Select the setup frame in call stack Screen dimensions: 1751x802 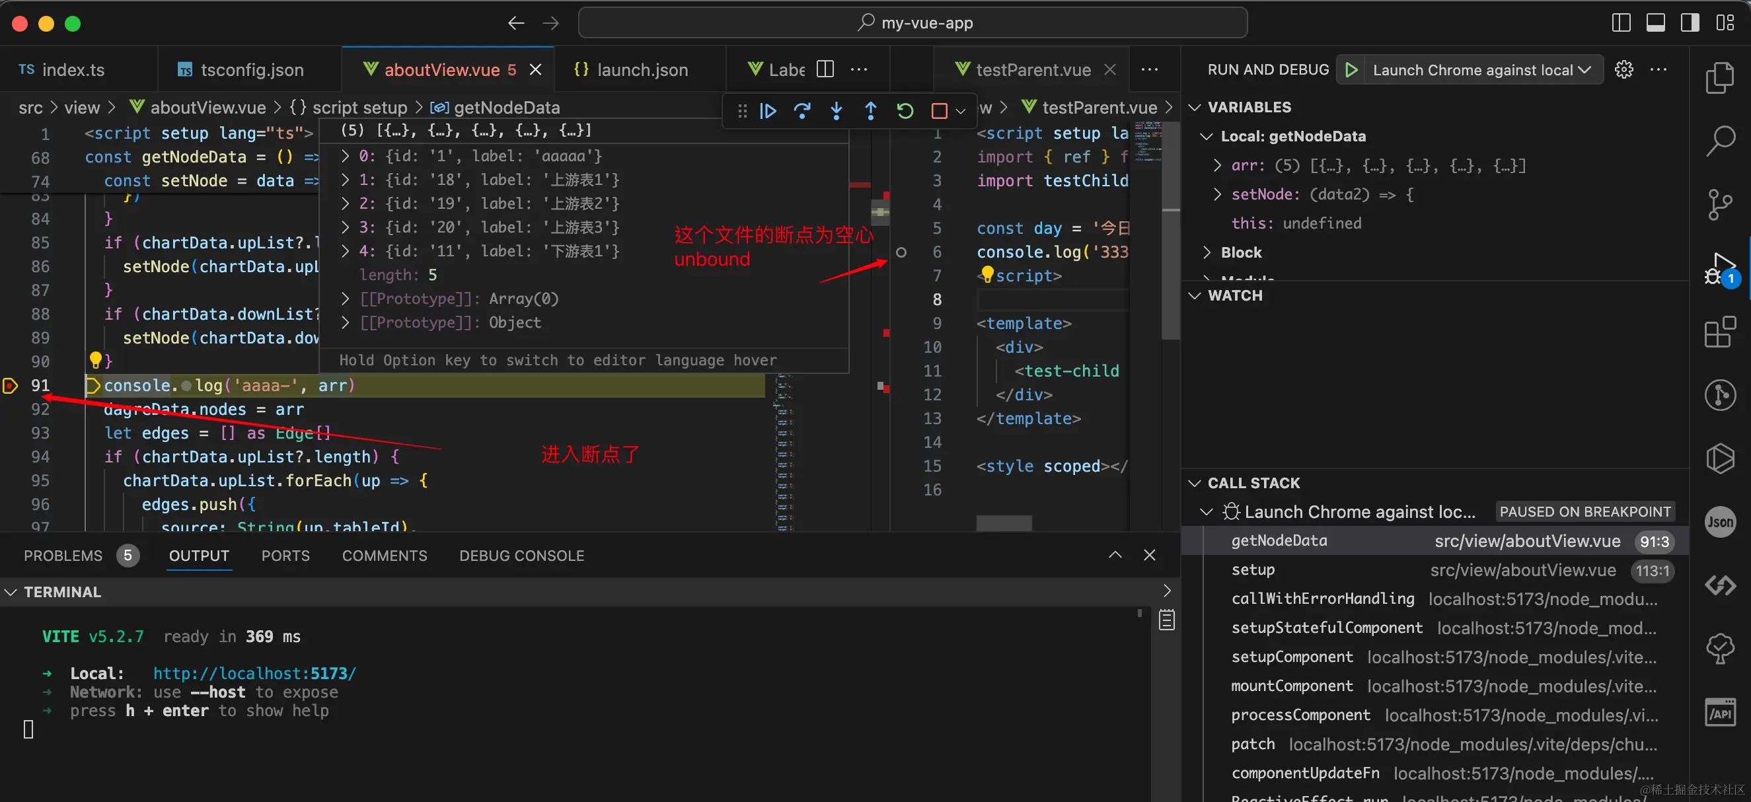[1253, 570]
